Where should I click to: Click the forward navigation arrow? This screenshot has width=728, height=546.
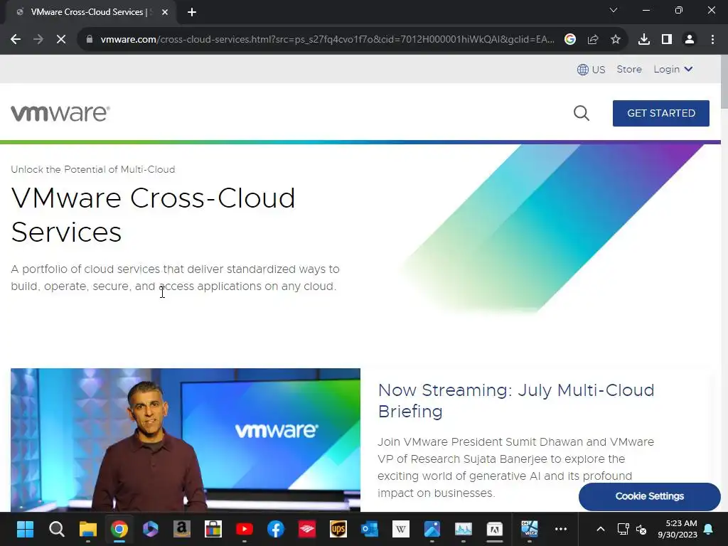38,40
